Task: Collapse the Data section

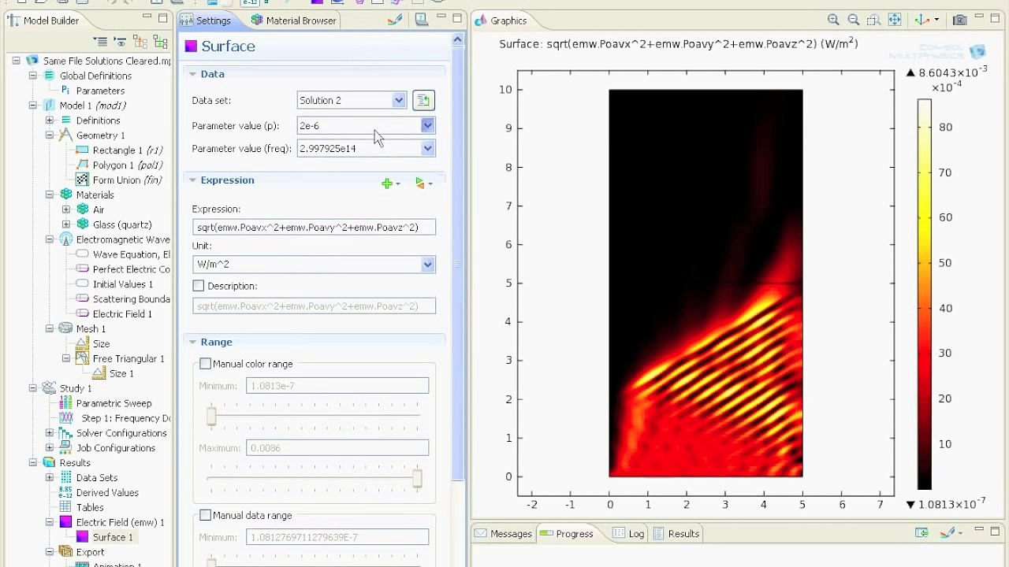Action: point(192,74)
